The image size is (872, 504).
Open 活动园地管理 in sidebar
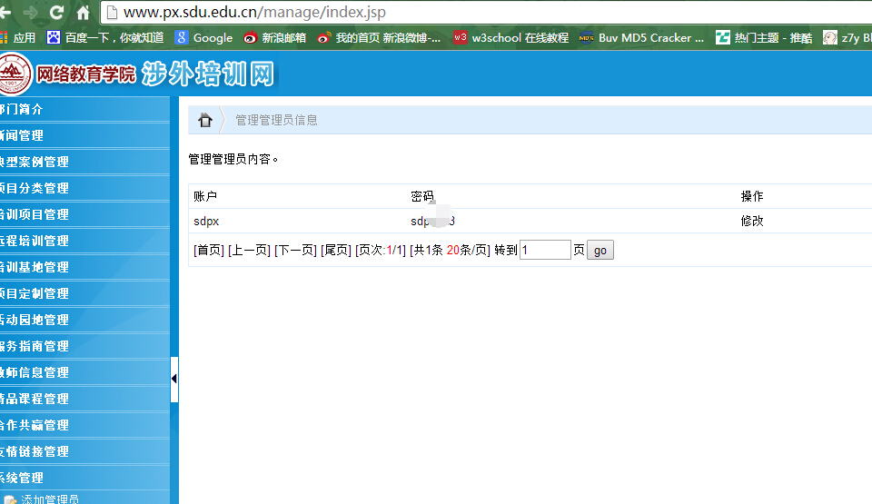(x=84, y=320)
